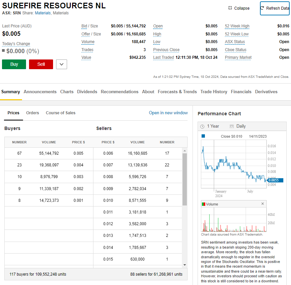Switch to the Orders sub-tab

click(32, 113)
